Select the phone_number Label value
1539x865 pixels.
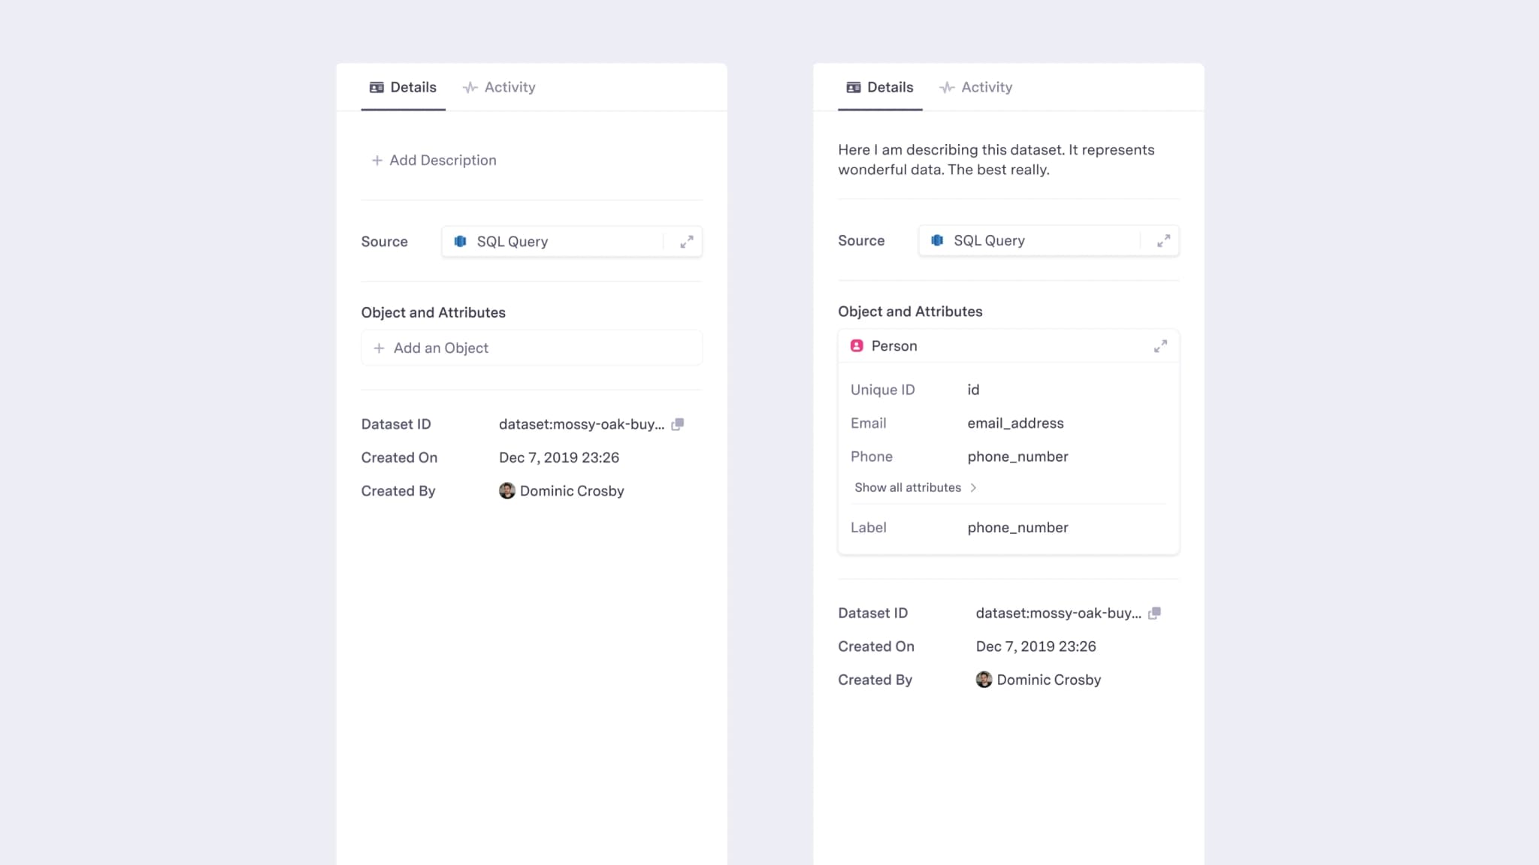(x=1017, y=528)
